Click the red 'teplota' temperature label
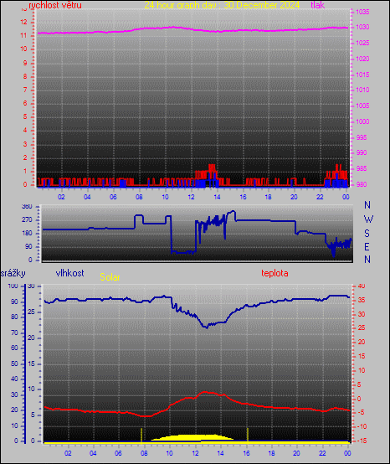This screenshot has width=390, height=464. (x=275, y=273)
